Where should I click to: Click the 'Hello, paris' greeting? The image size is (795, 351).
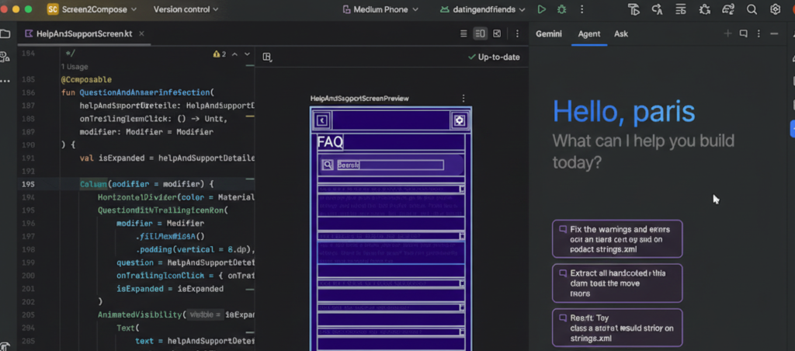click(623, 110)
